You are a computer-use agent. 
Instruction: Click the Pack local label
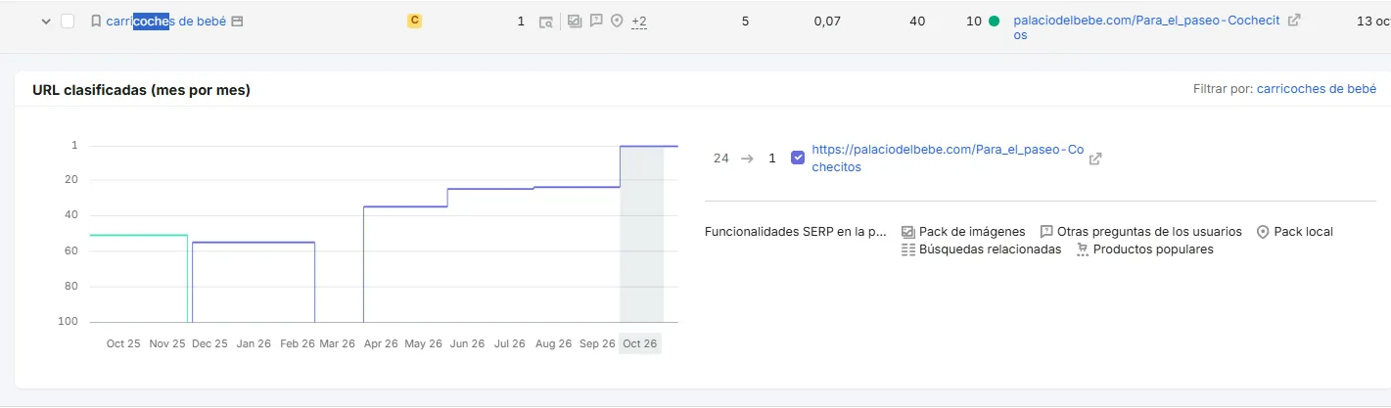[x=1303, y=232]
